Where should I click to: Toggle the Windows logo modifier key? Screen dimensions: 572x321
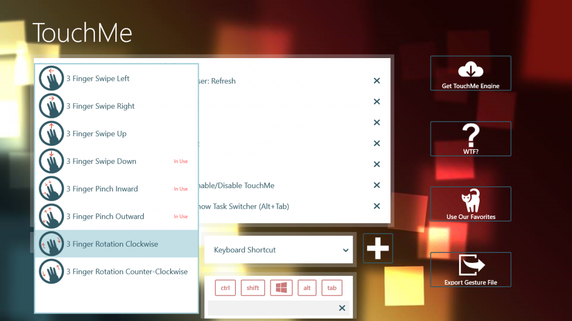[281, 288]
